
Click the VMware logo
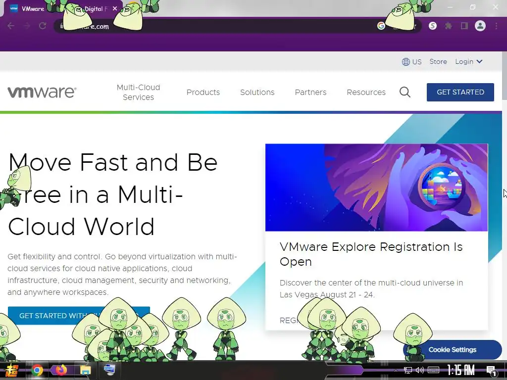click(42, 92)
